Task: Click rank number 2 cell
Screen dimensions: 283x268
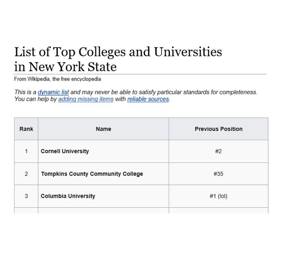Action: click(x=26, y=174)
